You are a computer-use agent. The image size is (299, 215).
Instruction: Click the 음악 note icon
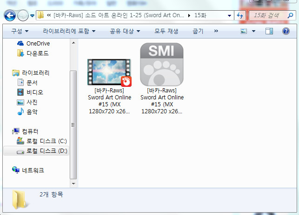20,111
